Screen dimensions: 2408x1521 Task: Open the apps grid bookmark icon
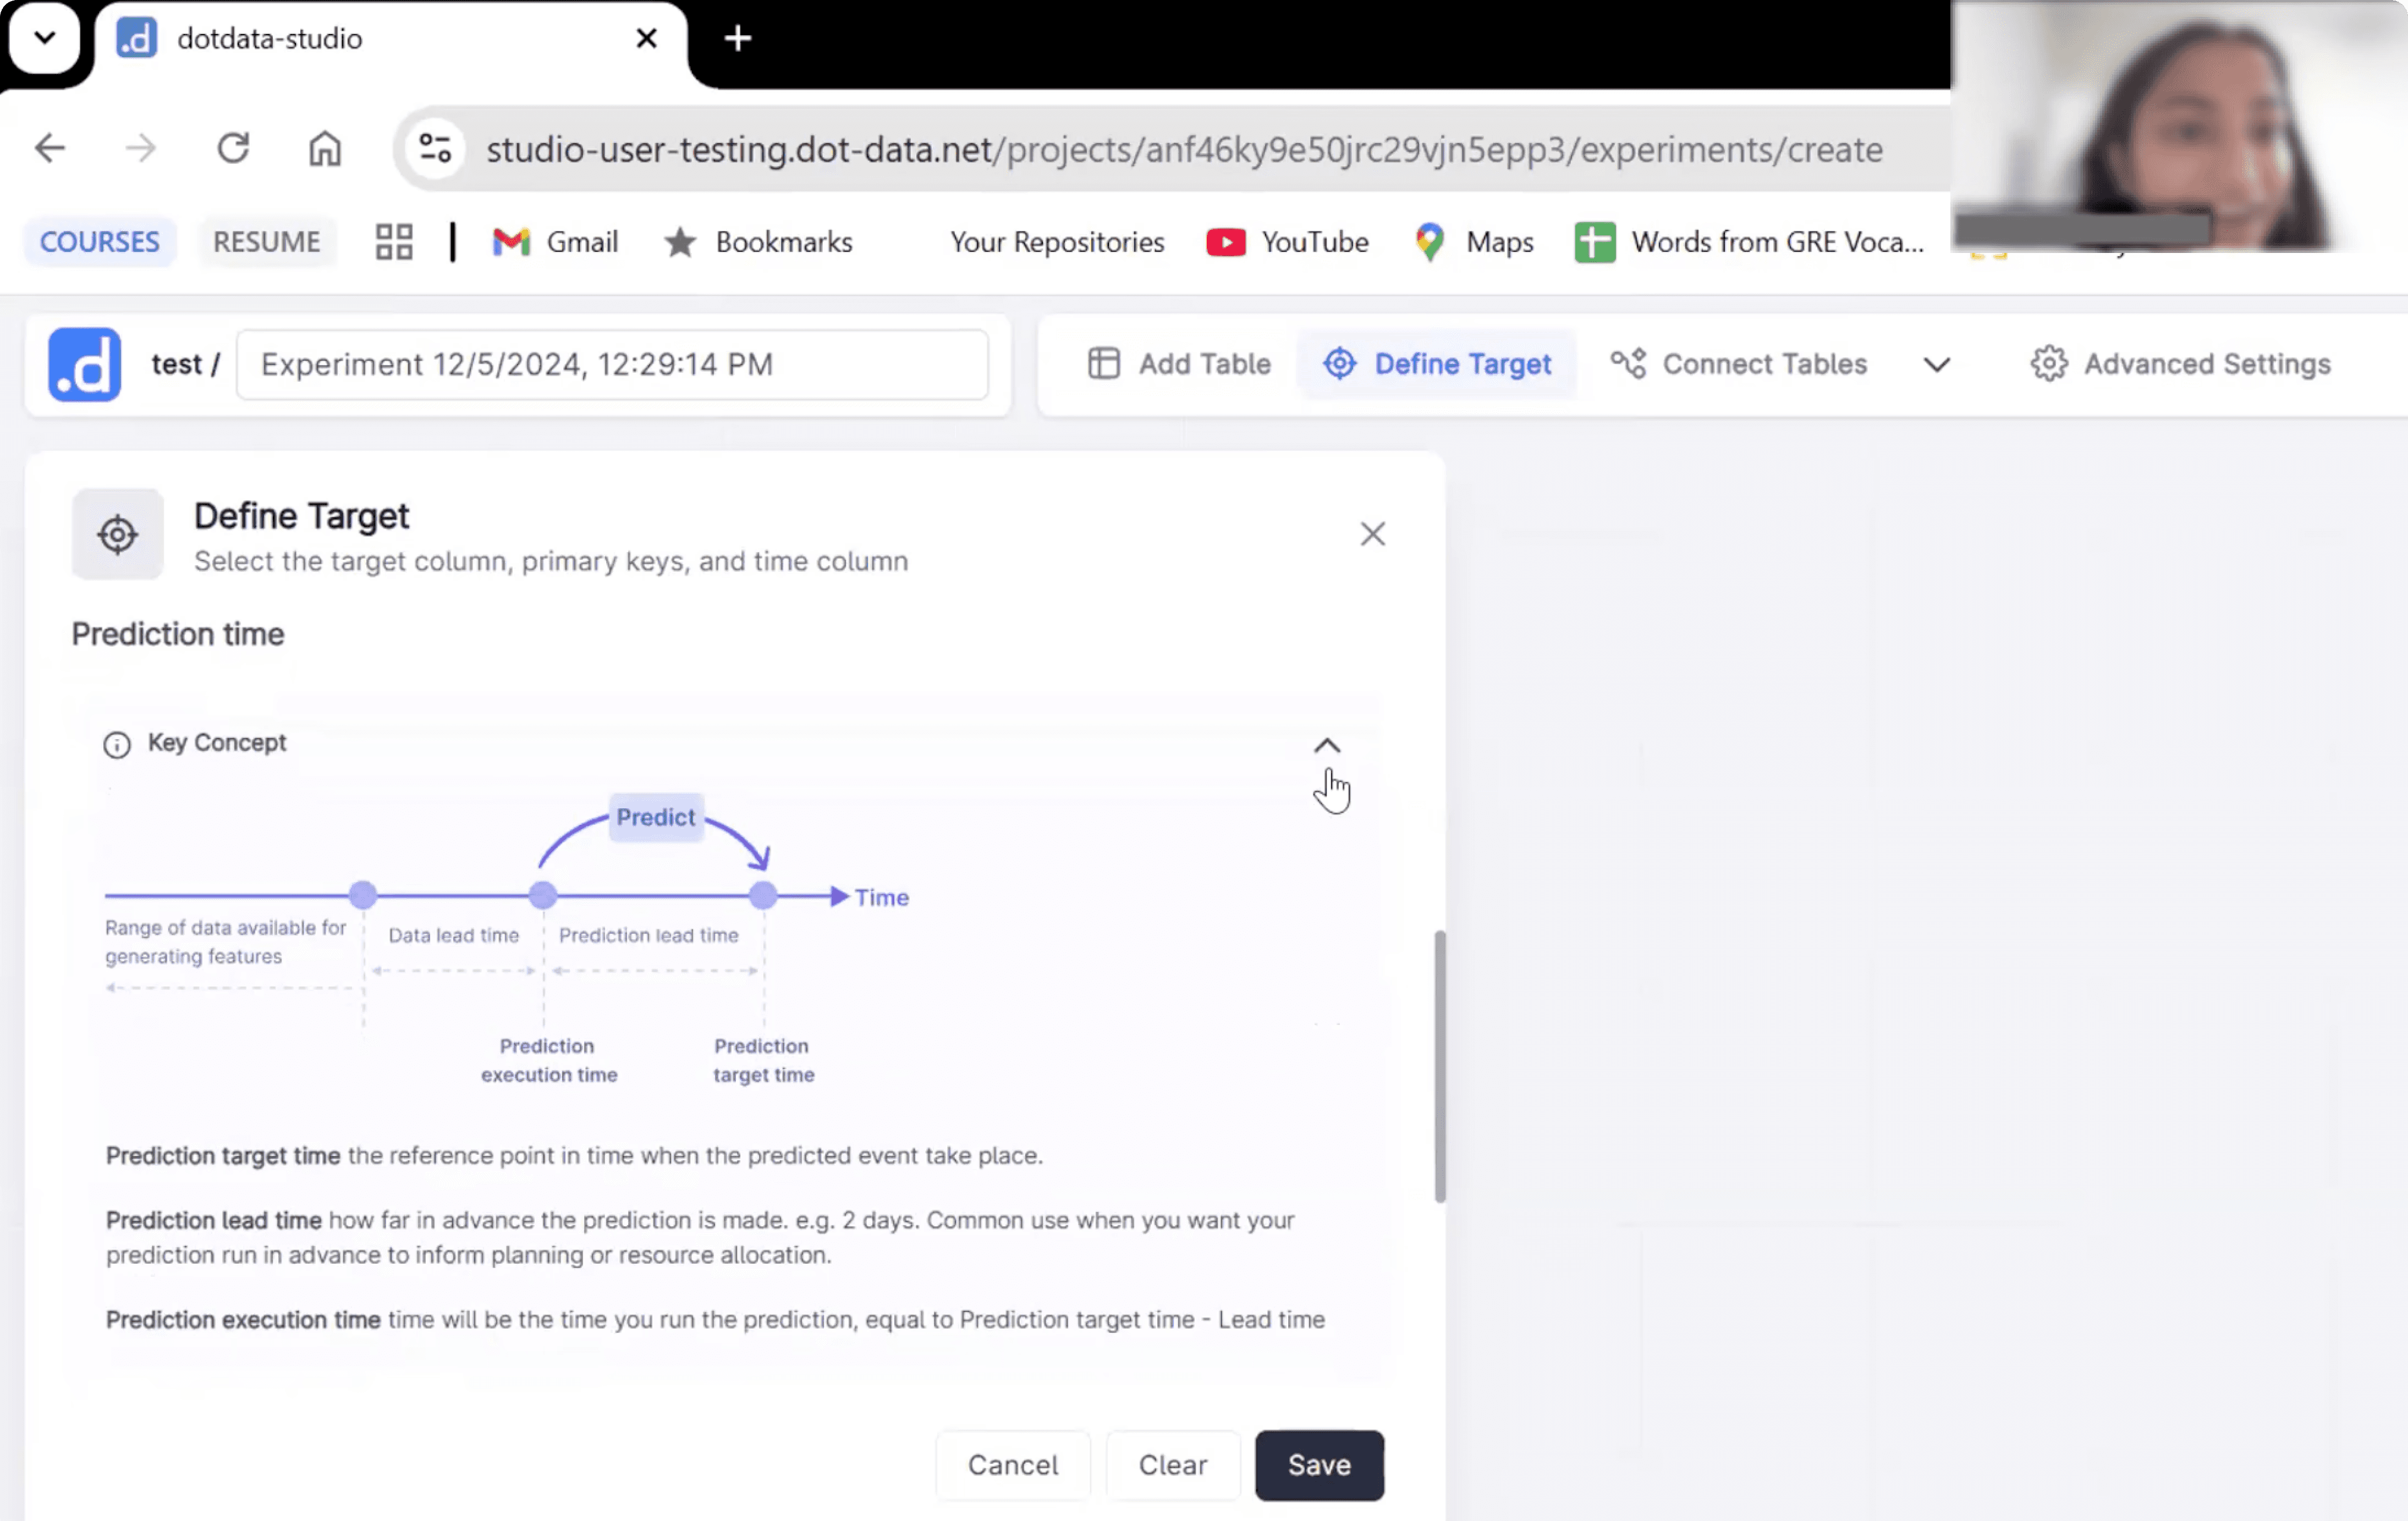tap(393, 242)
